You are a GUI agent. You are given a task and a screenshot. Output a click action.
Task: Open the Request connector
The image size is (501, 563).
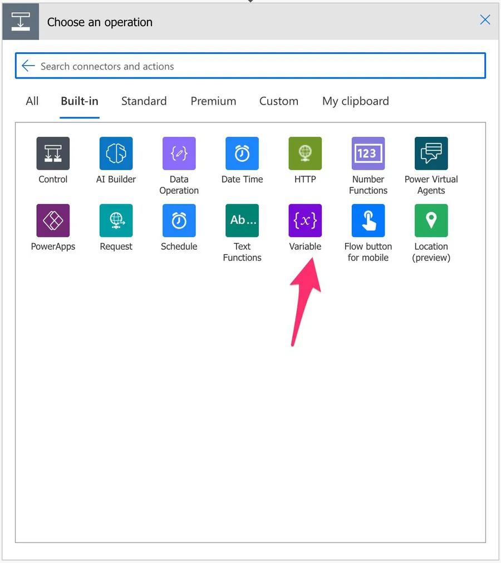point(116,221)
